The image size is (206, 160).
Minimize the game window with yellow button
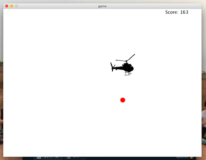click(11, 6)
